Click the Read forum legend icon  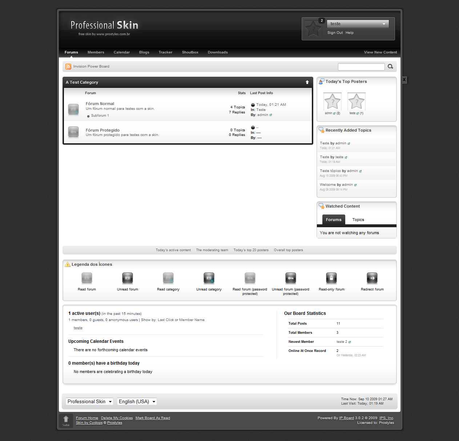87,278
